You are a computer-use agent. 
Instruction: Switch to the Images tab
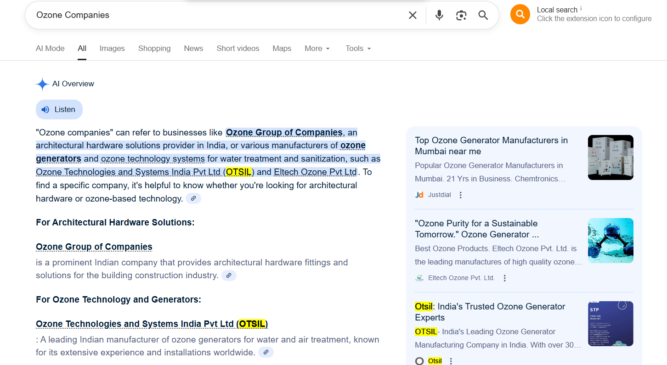pyautogui.click(x=112, y=48)
